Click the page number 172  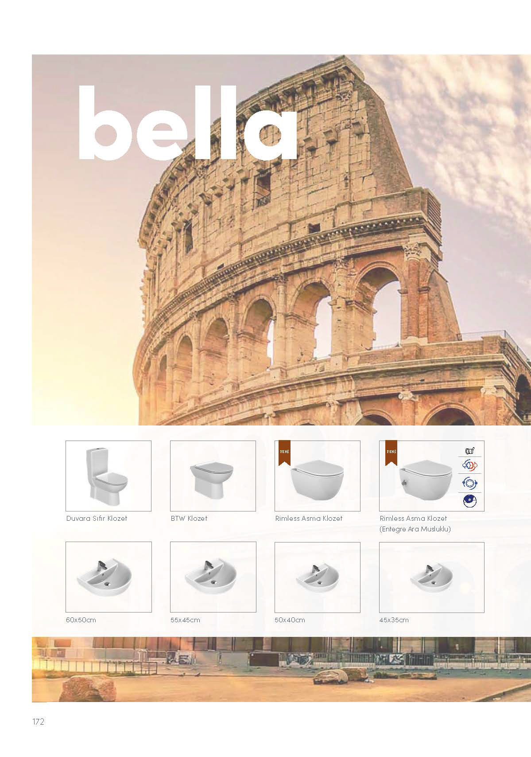click(x=39, y=722)
